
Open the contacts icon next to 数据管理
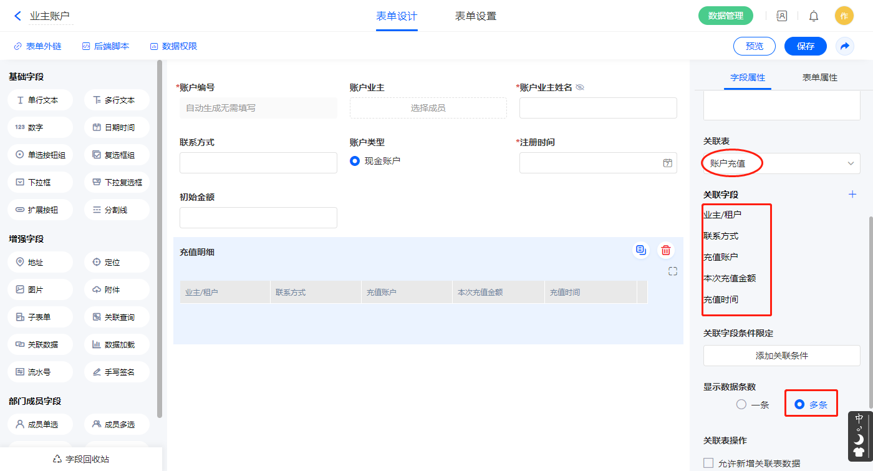781,16
